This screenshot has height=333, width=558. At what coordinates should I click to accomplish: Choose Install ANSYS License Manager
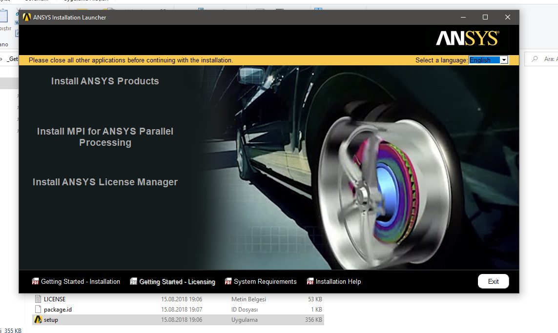[105, 182]
